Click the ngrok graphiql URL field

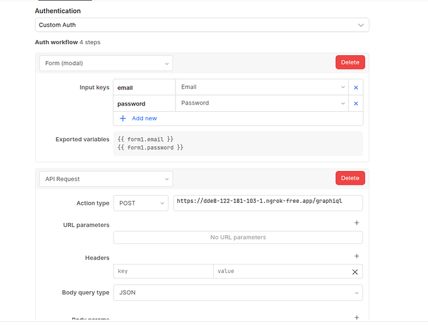(268, 203)
